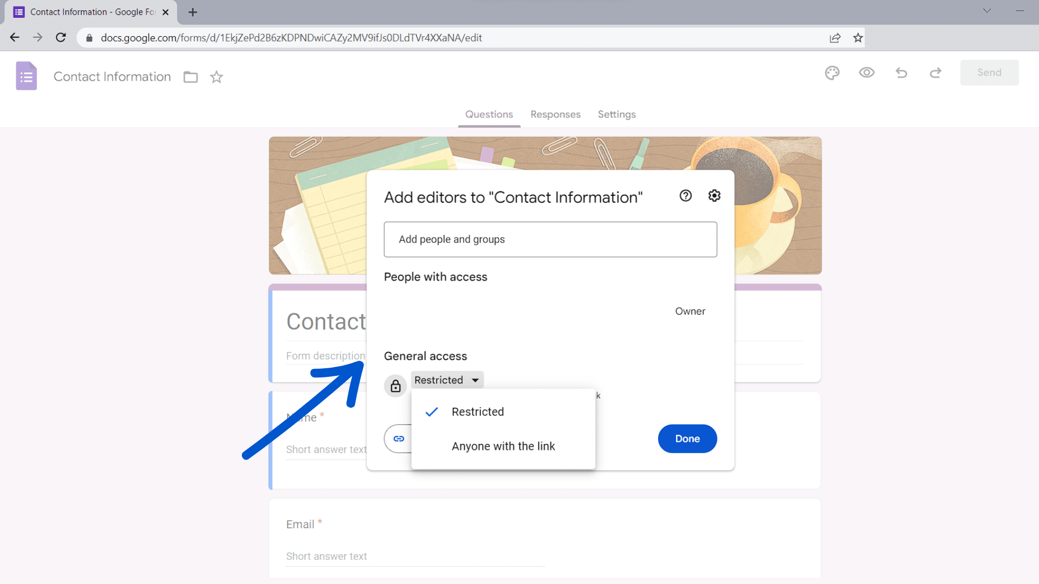The height and width of the screenshot is (584, 1039).
Task: Click the redo arrow icon
Action: pyautogui.click(x=936, y=73)
